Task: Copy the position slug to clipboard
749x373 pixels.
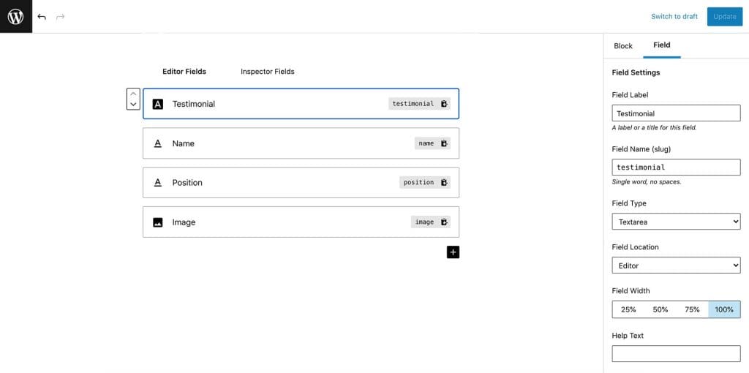Action: coord(444,182)
